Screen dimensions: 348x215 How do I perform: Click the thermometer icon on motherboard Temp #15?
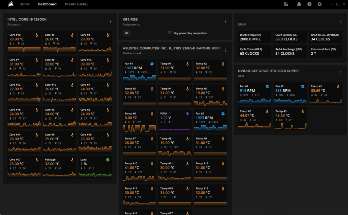coord(223,189)
